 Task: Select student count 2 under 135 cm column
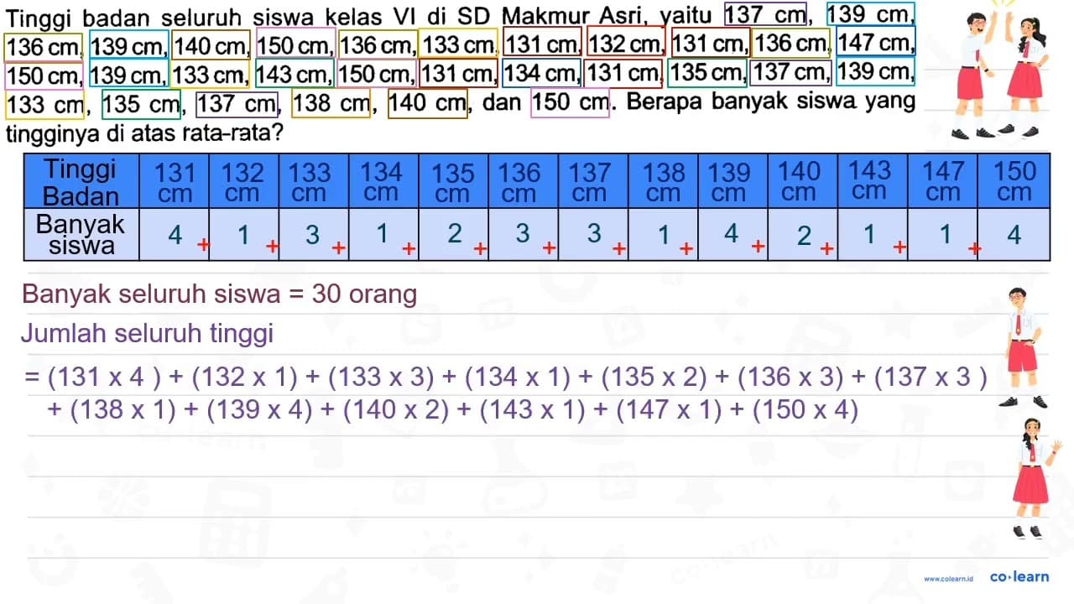454,234
